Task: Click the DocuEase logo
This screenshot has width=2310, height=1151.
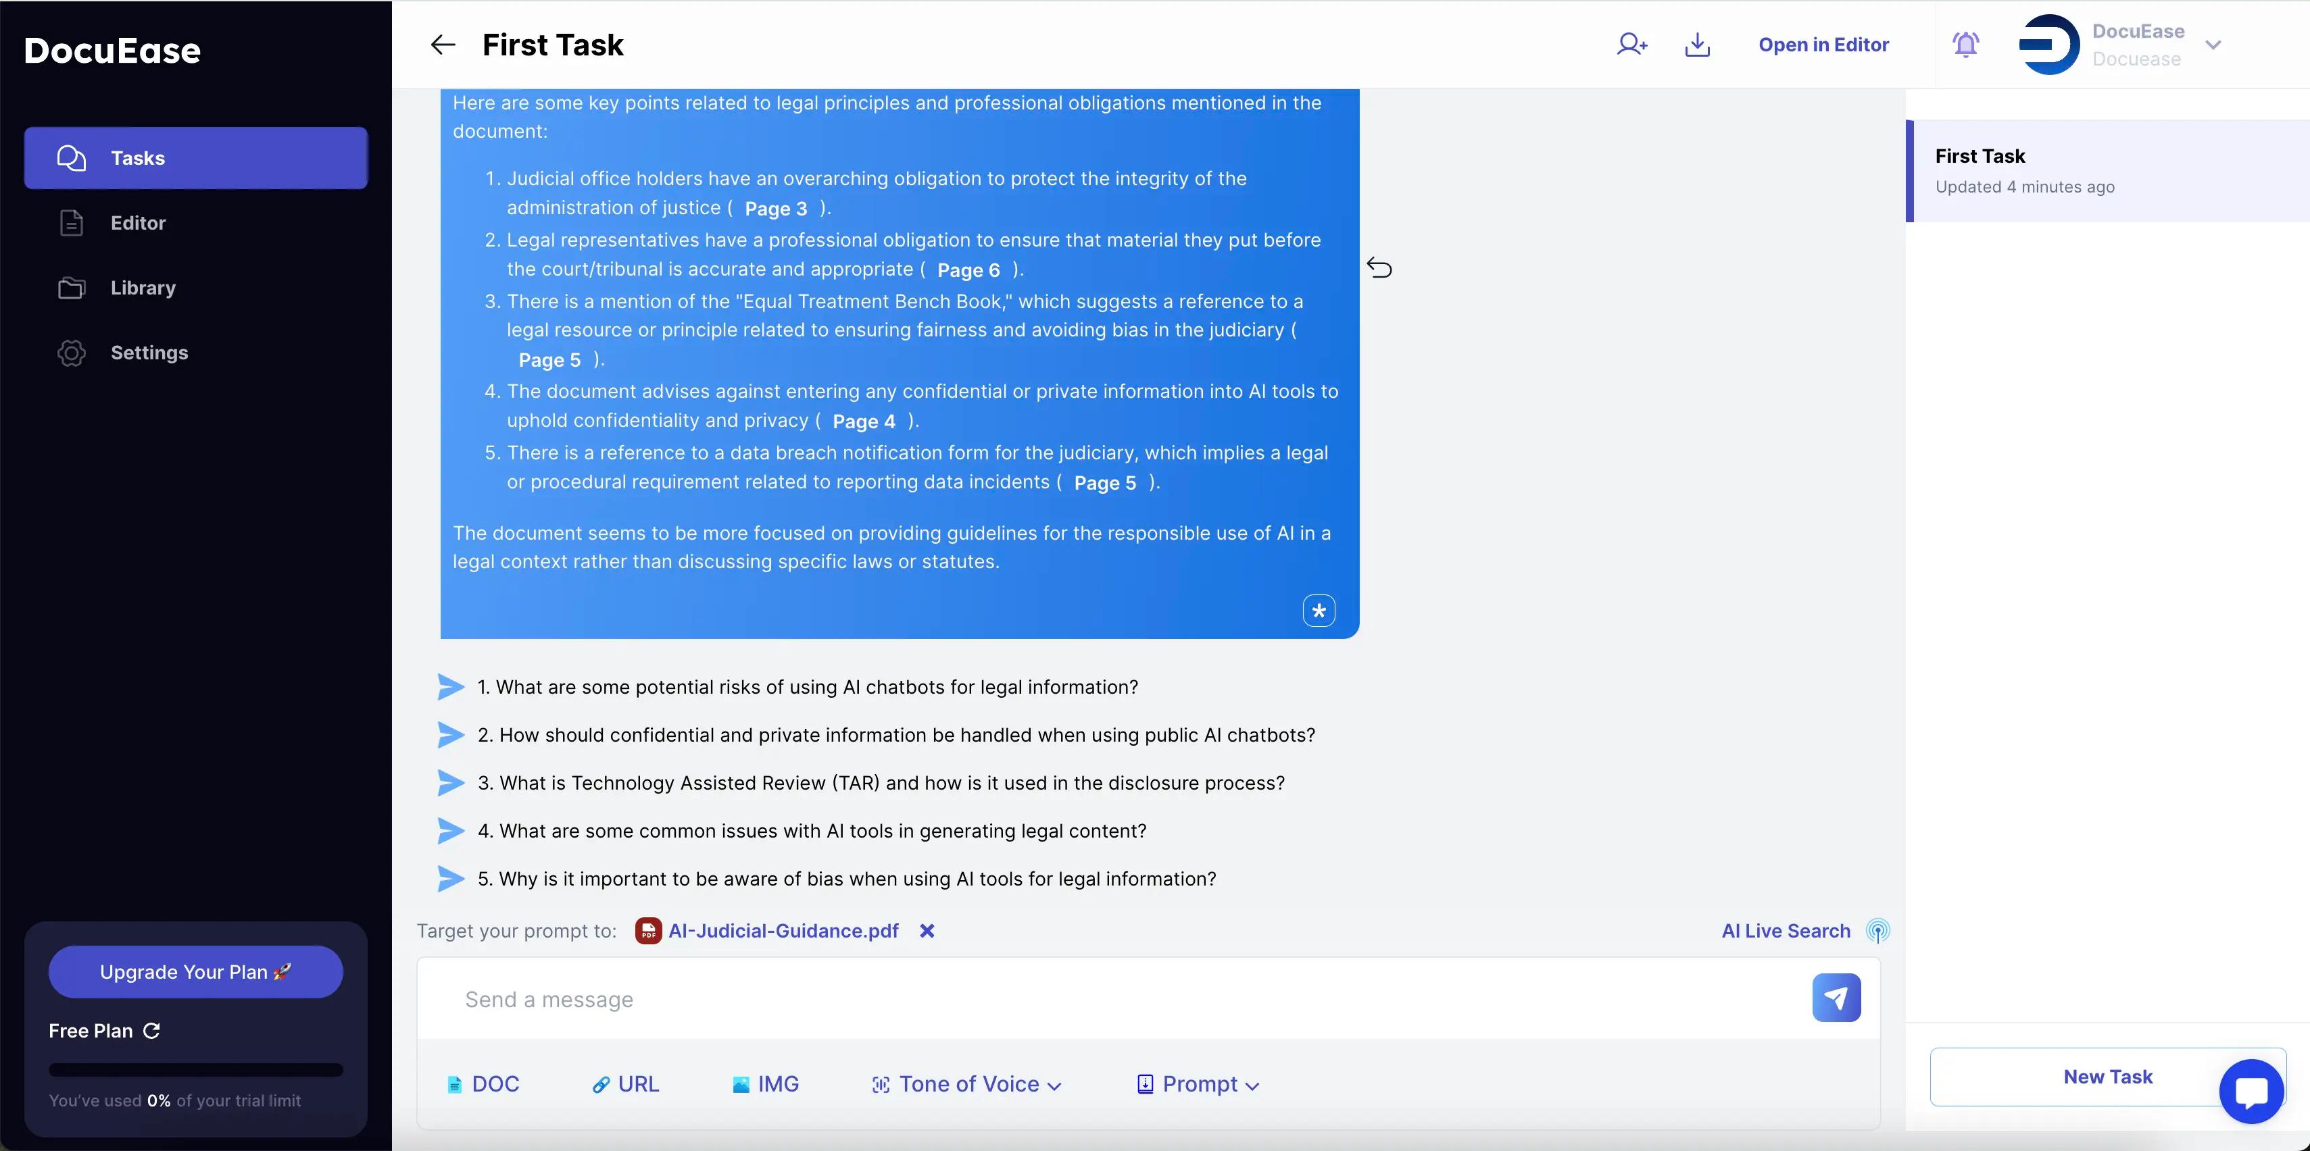Action: pos(112,50)
